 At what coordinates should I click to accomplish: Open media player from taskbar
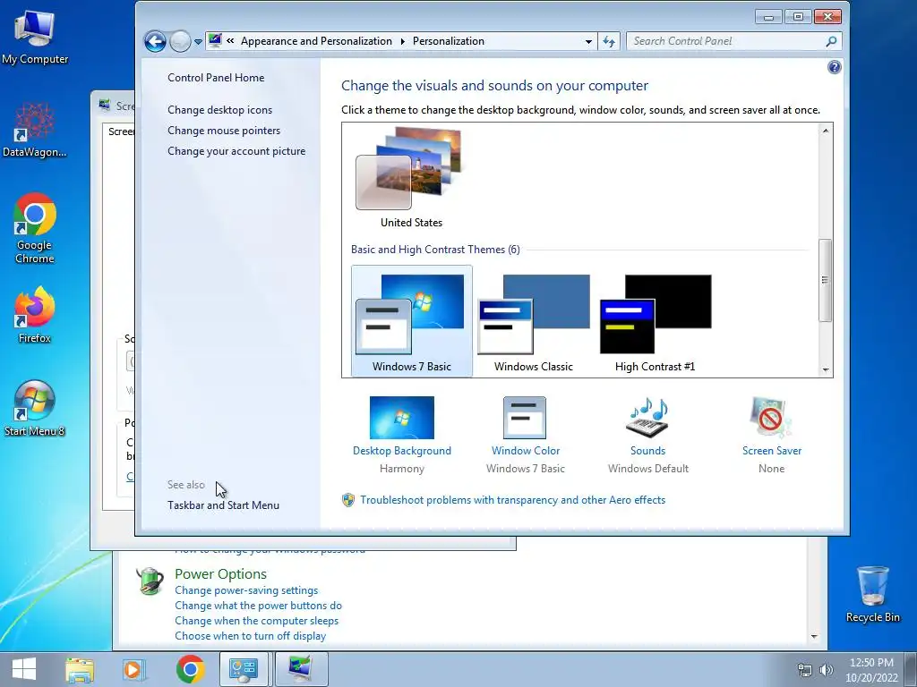point(134,669)
